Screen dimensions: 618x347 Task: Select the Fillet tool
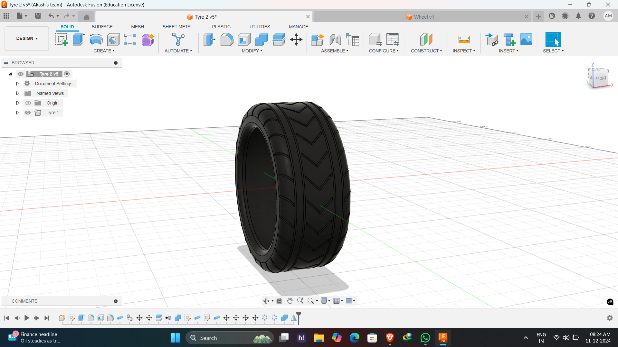[x=227, y=40]
